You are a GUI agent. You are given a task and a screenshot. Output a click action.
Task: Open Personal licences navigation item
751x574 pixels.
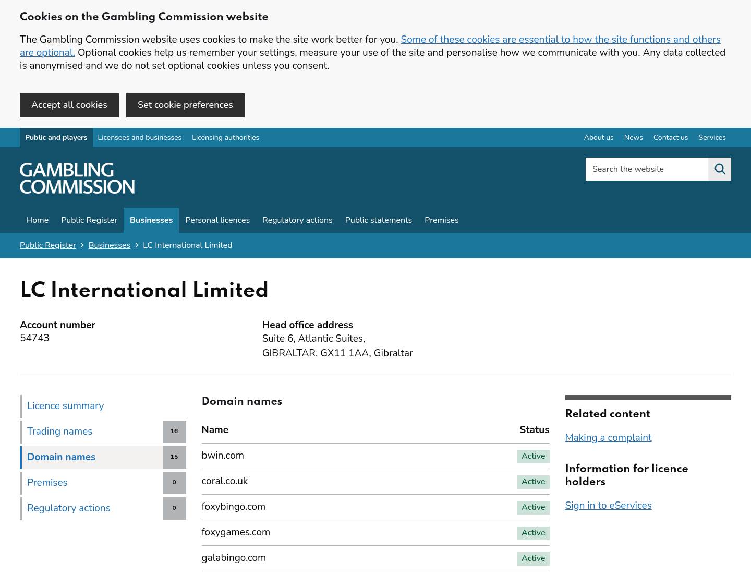[217, 220]
